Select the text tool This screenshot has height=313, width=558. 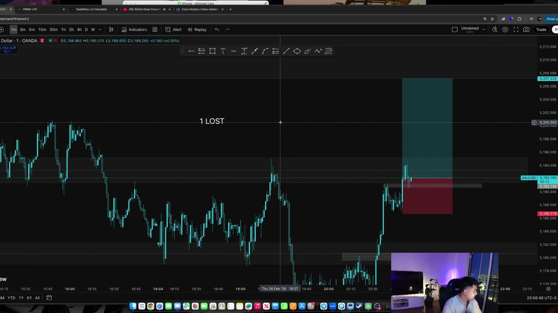click(x=223, y=51)
